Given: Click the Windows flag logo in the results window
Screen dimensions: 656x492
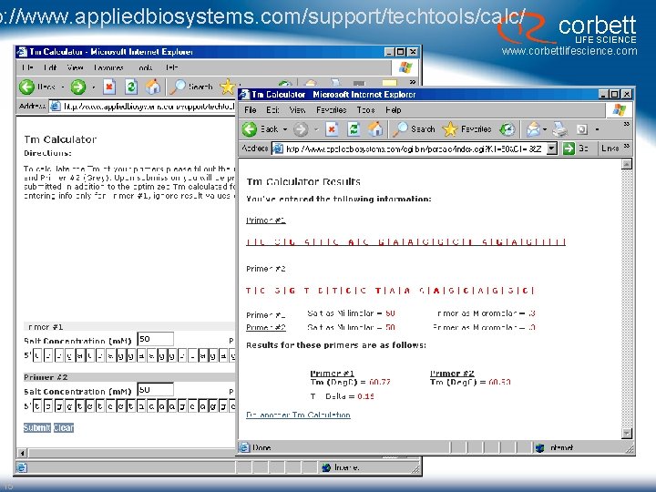Looking at the screenshot, I should pos(620,110).
